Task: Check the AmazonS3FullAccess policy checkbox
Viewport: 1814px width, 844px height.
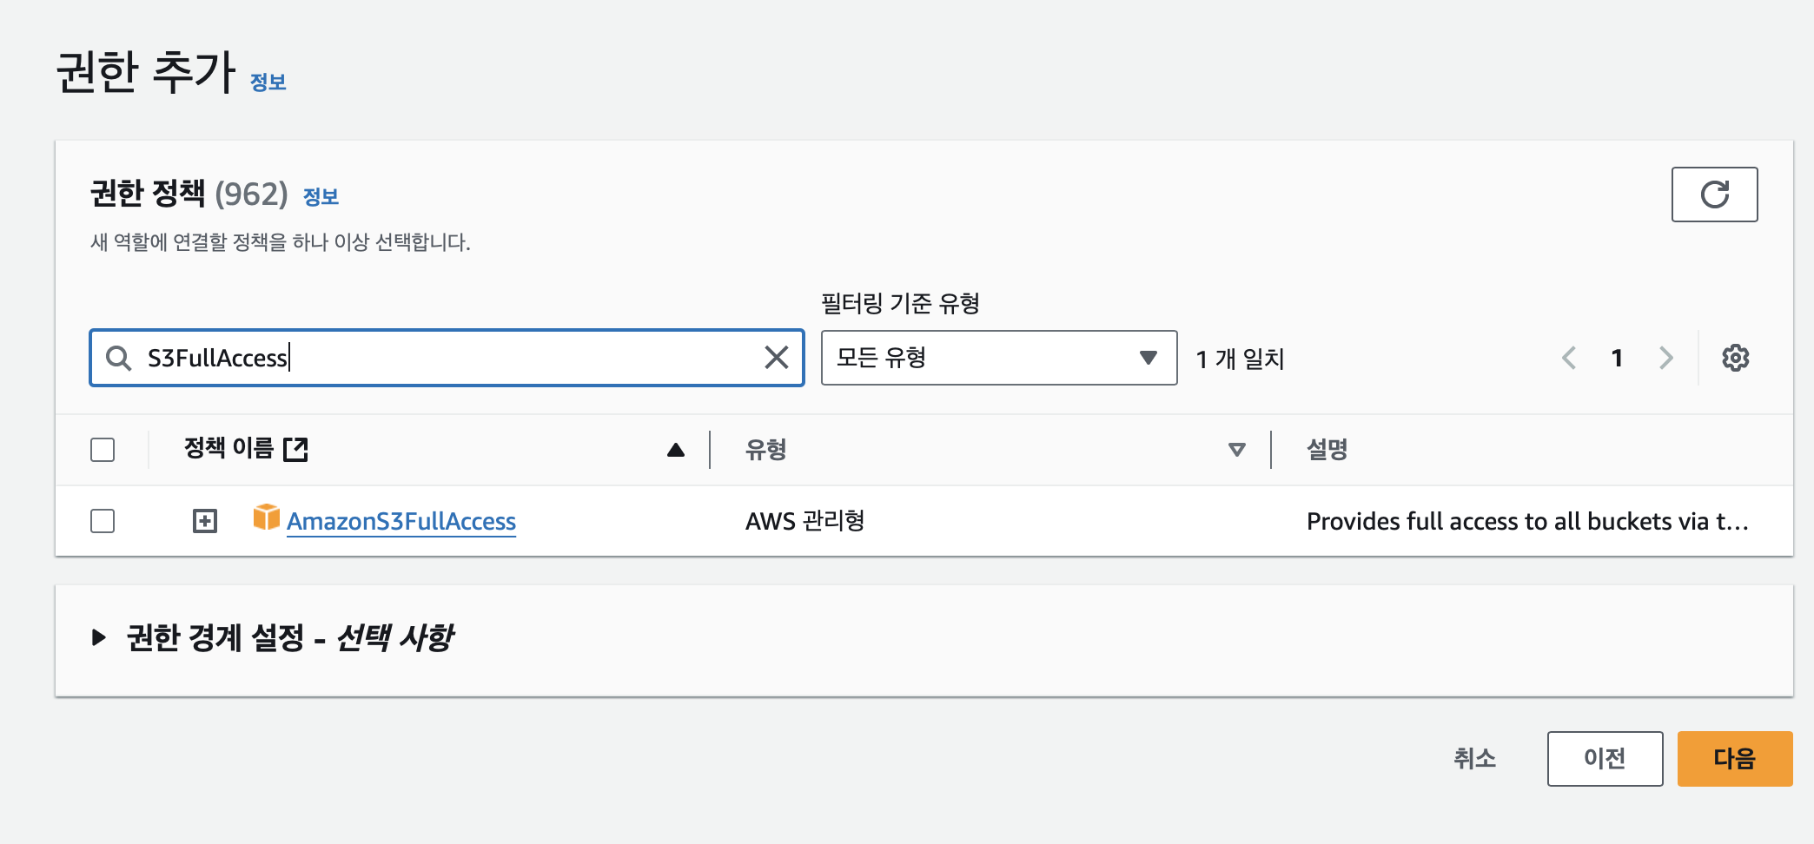Action: (103, 521)
